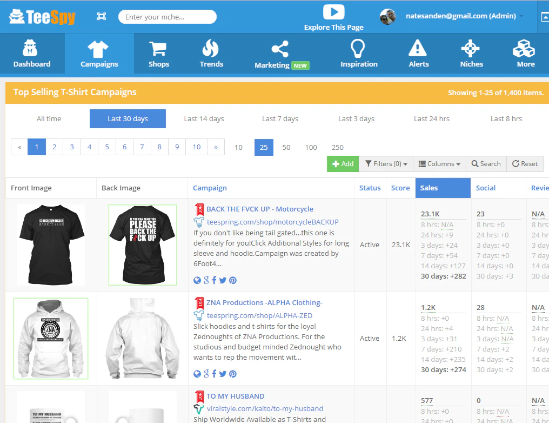Click the Explore This Page play icon
This screenshot has height=423, width=549.
click(334, 12)
